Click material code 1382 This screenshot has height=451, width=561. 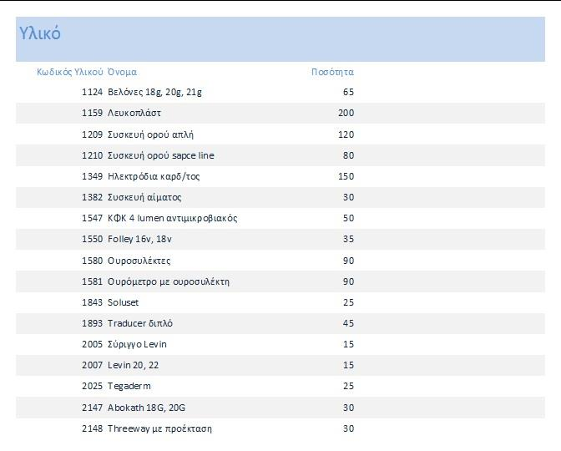92,197
